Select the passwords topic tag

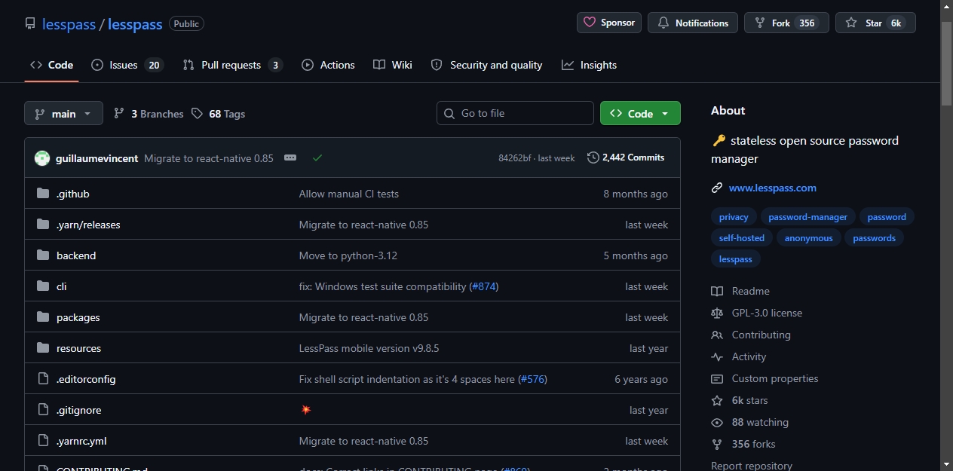coord(875,238)
